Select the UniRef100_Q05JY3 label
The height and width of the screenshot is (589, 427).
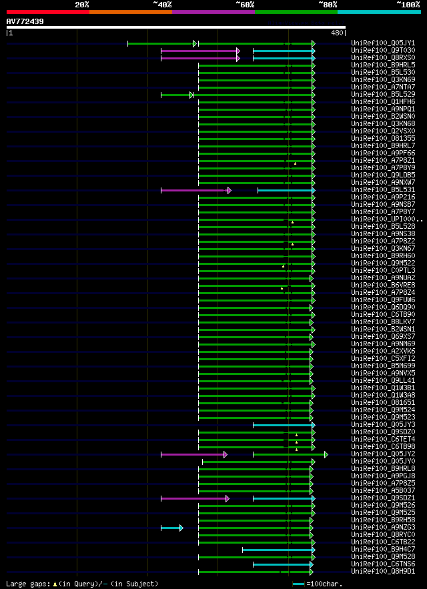coord(383,424)
